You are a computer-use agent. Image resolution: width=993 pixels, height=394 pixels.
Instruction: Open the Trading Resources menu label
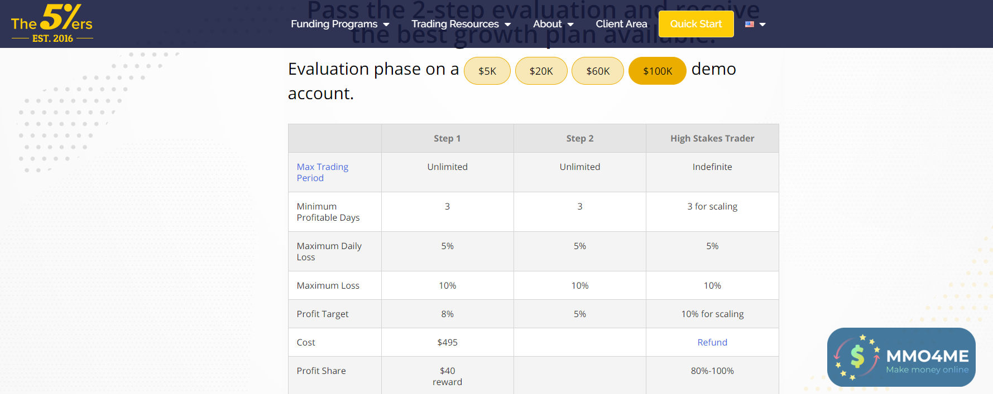pos(455,24)
